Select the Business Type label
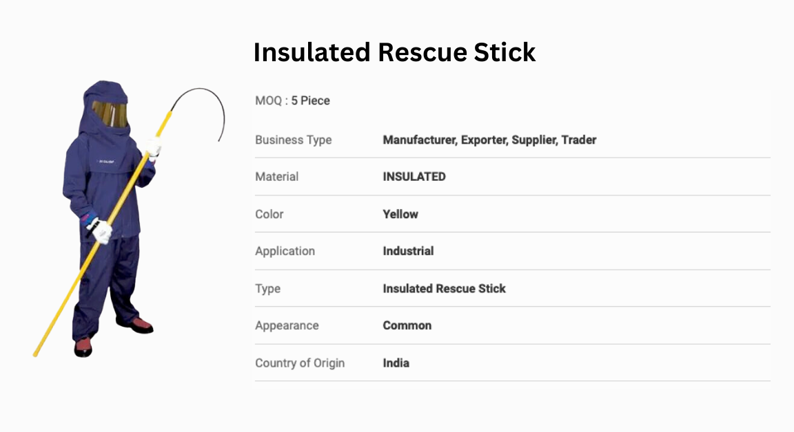Screen dimensions: 794x432 coord(293,140)
